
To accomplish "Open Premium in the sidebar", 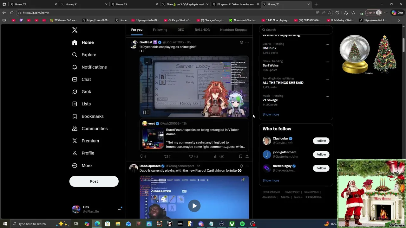I will (x=85, y=141).
